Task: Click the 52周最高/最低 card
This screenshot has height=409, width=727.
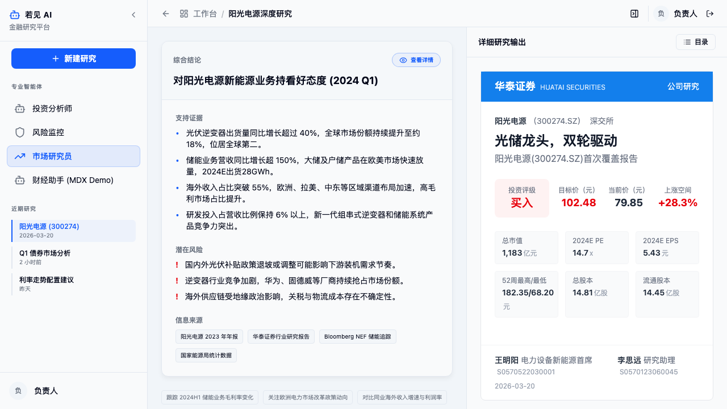Action: (527, 294)
